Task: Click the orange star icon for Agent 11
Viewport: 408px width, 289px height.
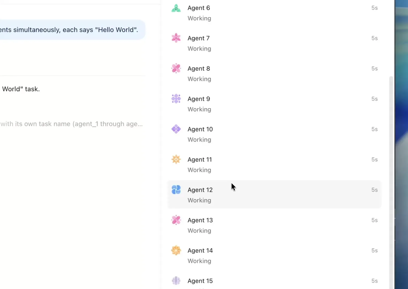Action: (176, 159)
